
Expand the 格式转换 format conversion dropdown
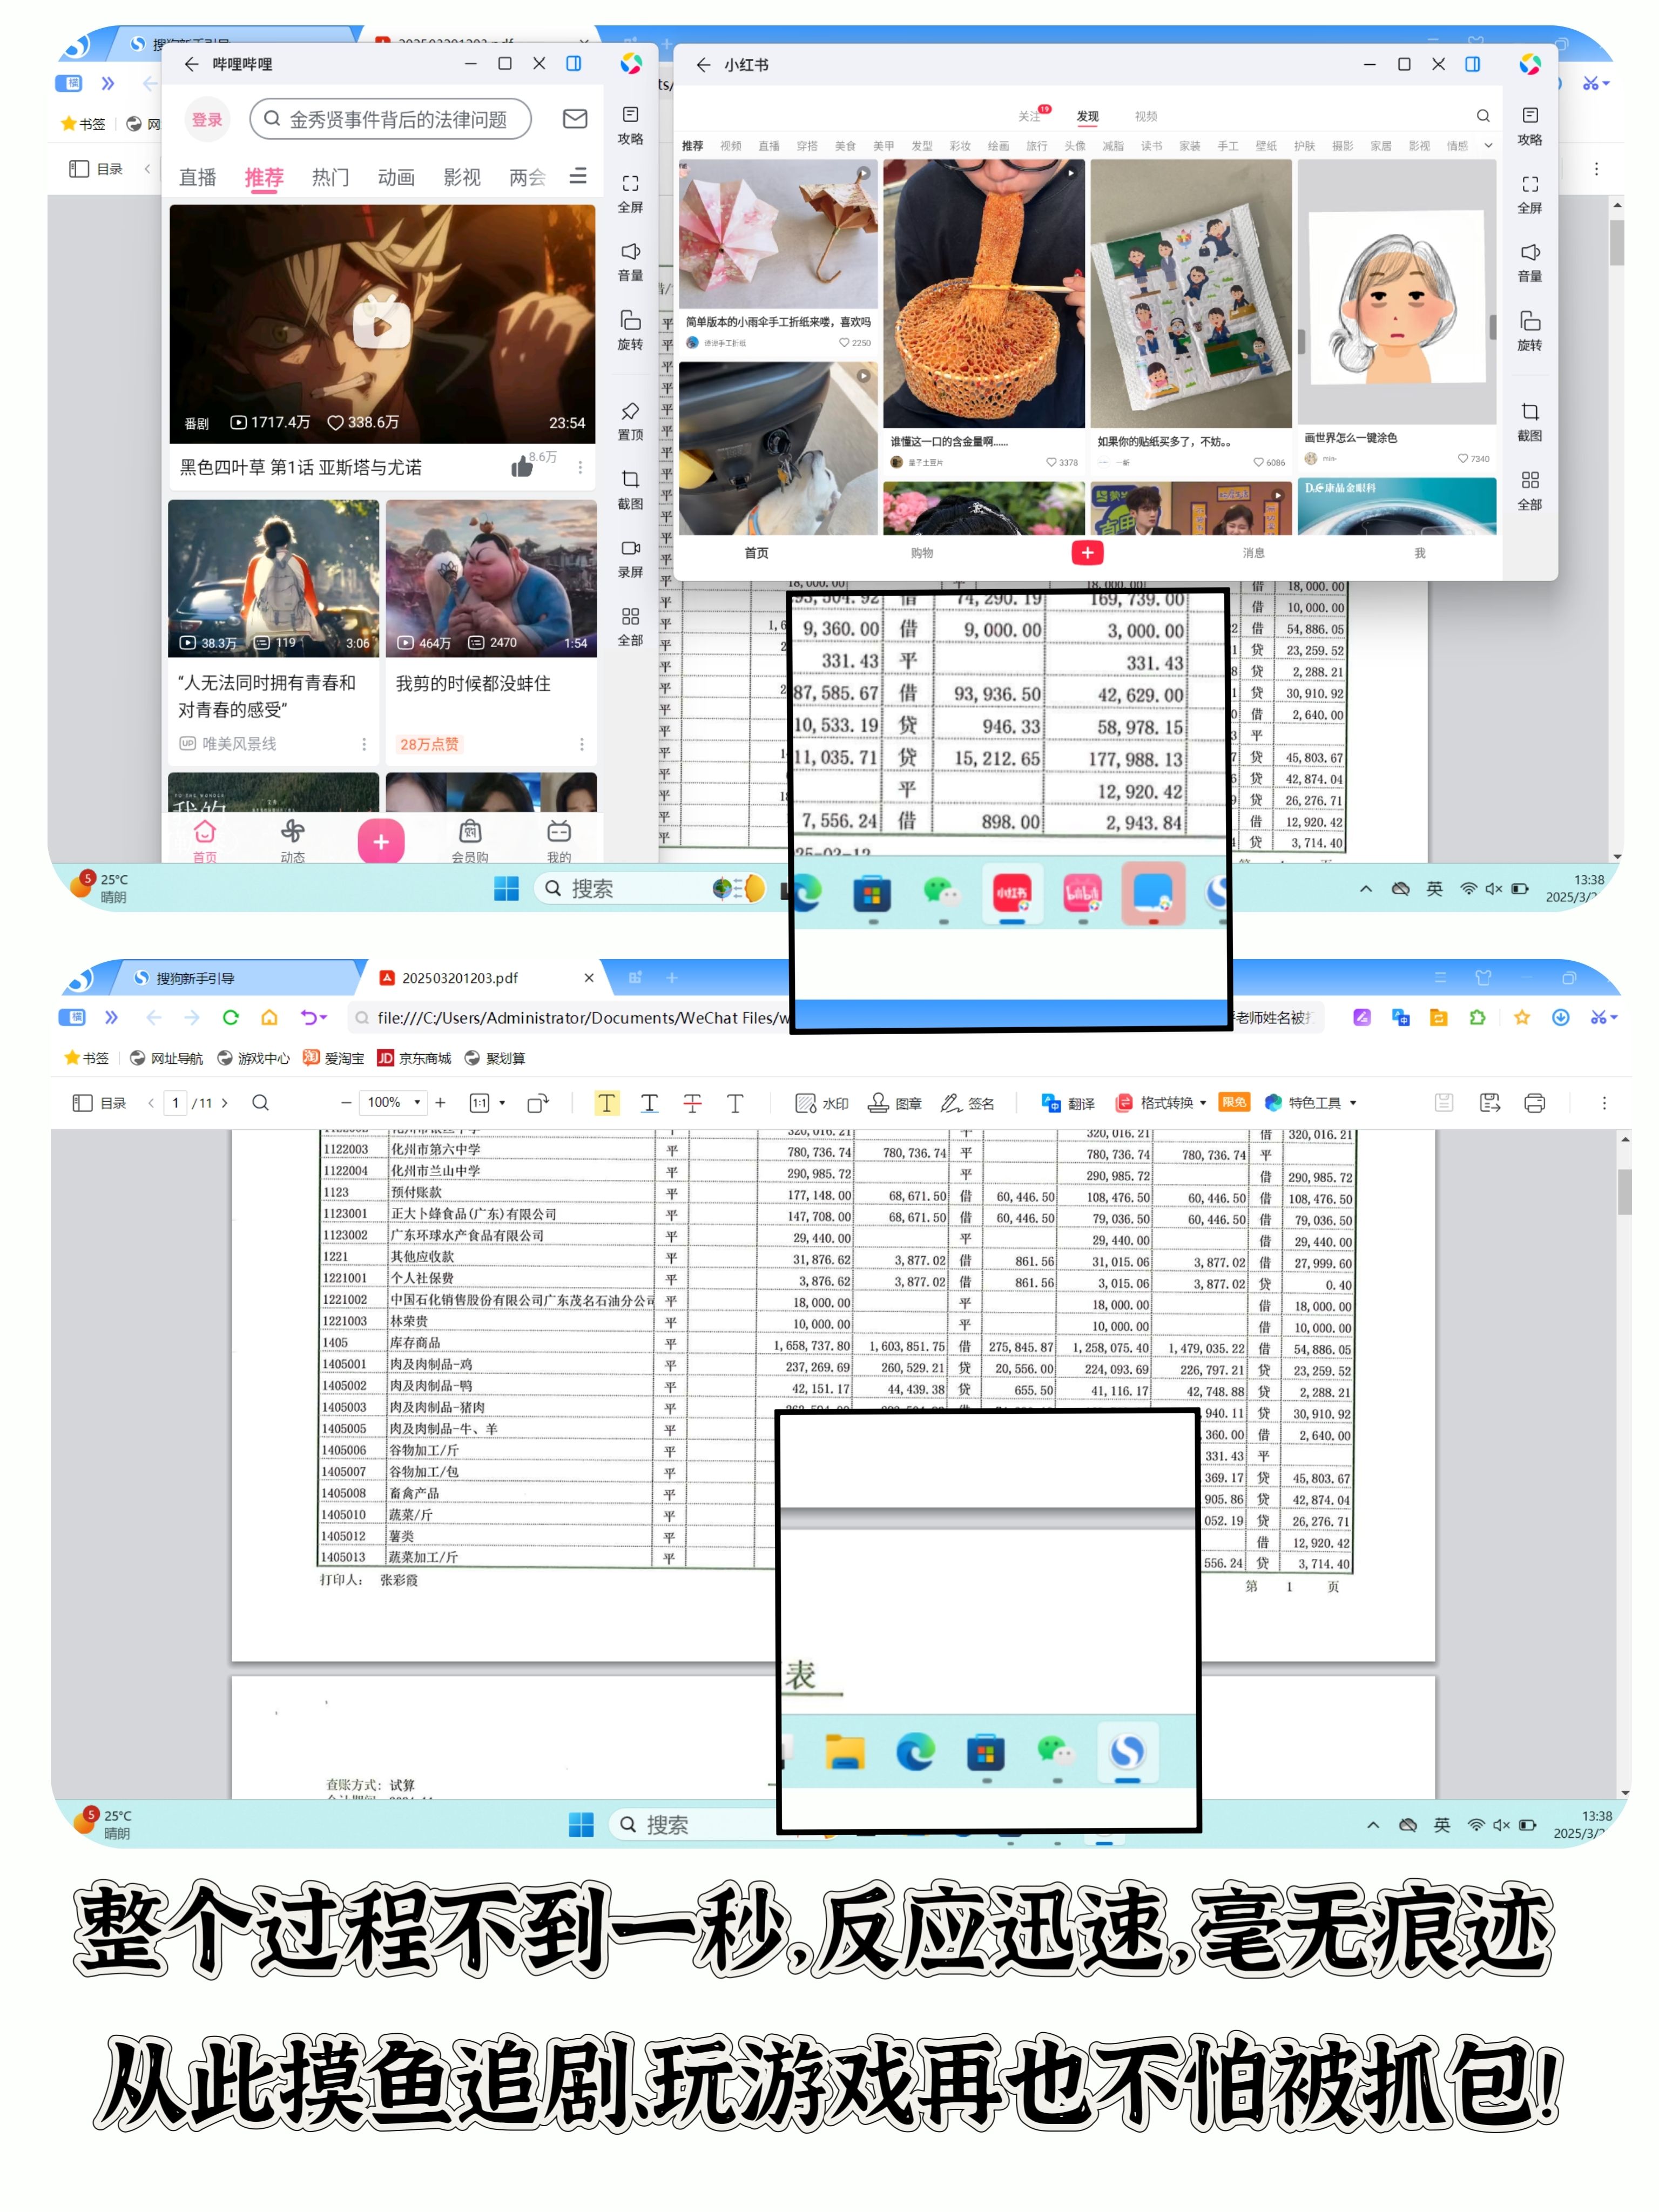(x=1168, y=1103)
